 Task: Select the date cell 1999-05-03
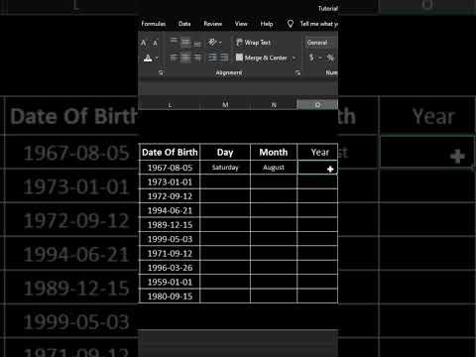click(x=170, y=239)
